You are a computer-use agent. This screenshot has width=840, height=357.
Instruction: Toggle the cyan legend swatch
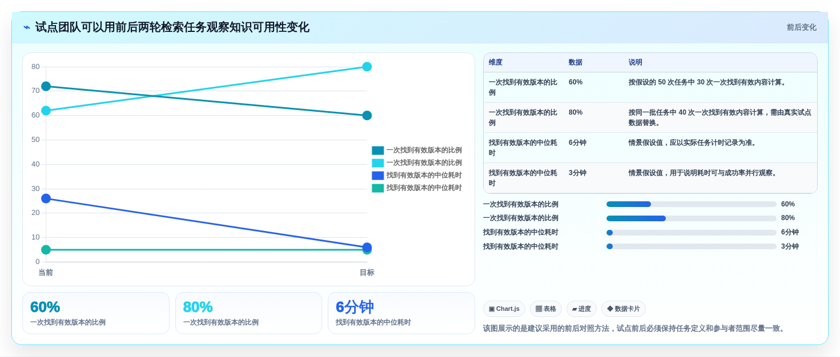tap(378, 163)
